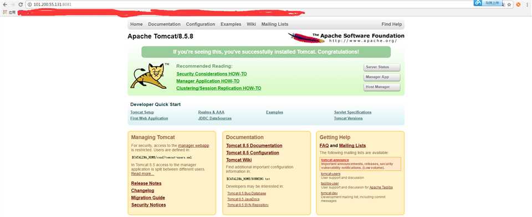This screenshot has width=532, height=217.
Task: Open Mailing Lists link under Getting Help
Action: [x=352, y=146]
